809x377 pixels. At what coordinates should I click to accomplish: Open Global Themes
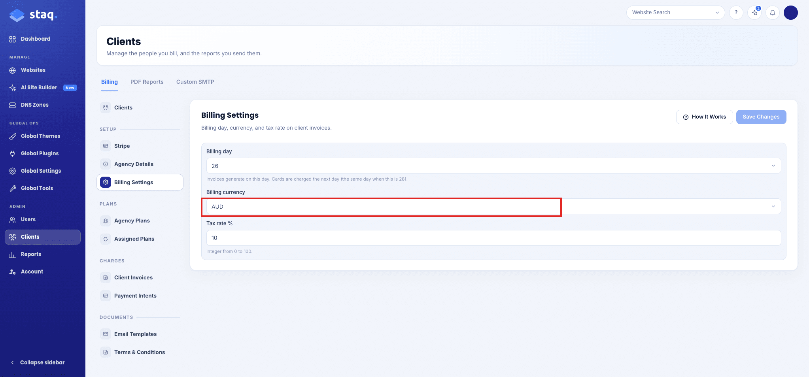(x=43, y=136)
